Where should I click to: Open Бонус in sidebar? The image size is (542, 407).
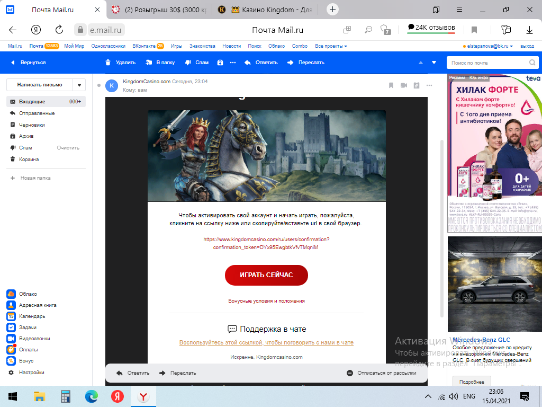[20, 360]
